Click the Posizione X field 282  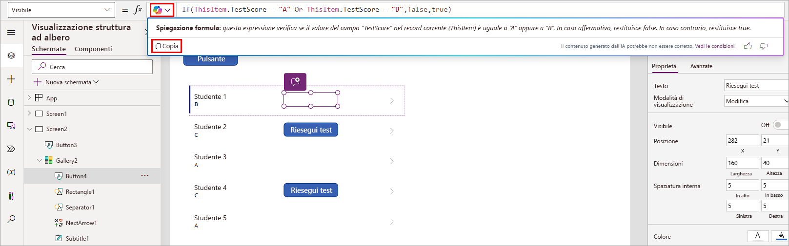(742, 140)
